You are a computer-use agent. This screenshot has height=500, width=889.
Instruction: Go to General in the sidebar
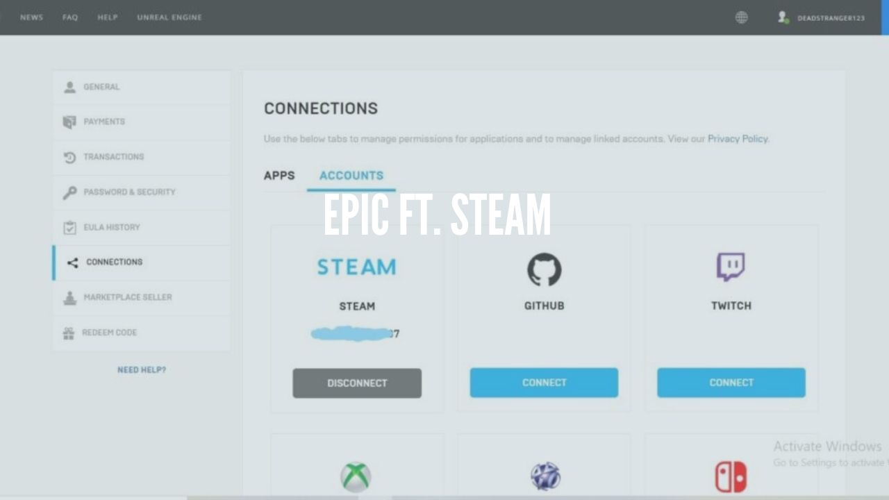[x=142, y=87]
